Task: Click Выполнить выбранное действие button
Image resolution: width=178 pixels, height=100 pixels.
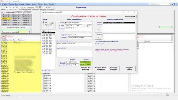Action: point(16,27)
